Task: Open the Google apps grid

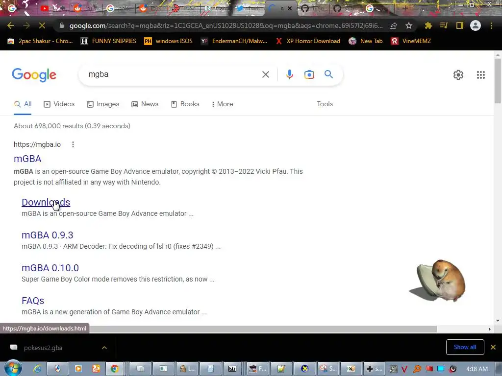Action: pos(481,75)
